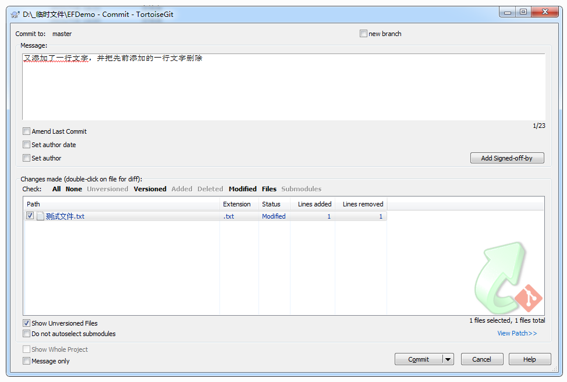Viewport: 567px width, 382px height.
Task: Click the Commit button
Action: [x=419, y=359]
